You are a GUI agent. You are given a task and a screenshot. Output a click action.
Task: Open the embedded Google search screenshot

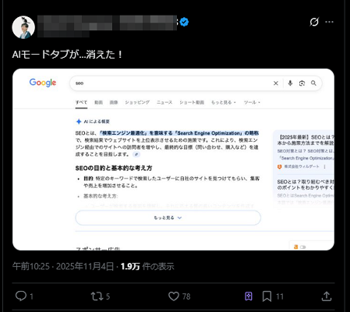tap(173, 159)
